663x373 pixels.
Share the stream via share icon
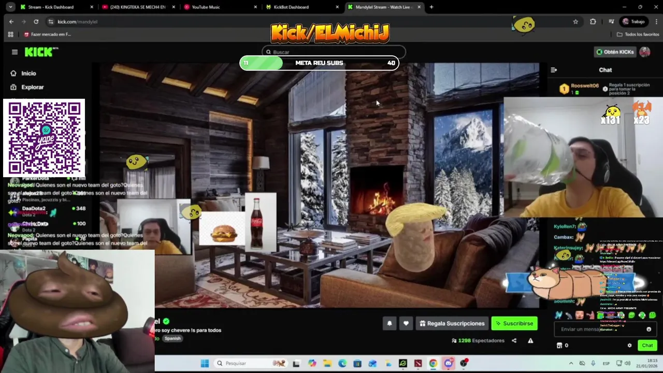tap(514, 341)
